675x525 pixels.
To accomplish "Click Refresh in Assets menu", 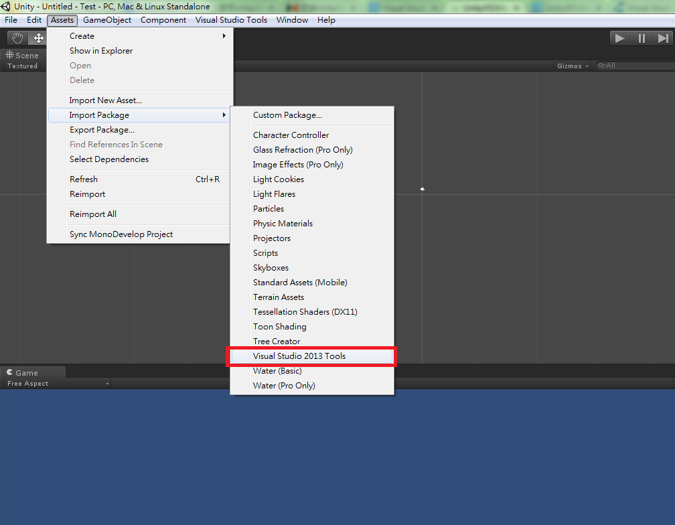I will pos(139,179).
